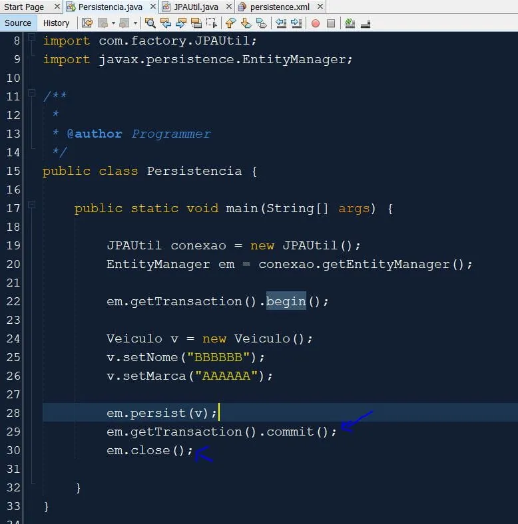Toggle Highlight Search icon in toolbar
The height and width of the screenshot is (524, 518).
(196, 23)
